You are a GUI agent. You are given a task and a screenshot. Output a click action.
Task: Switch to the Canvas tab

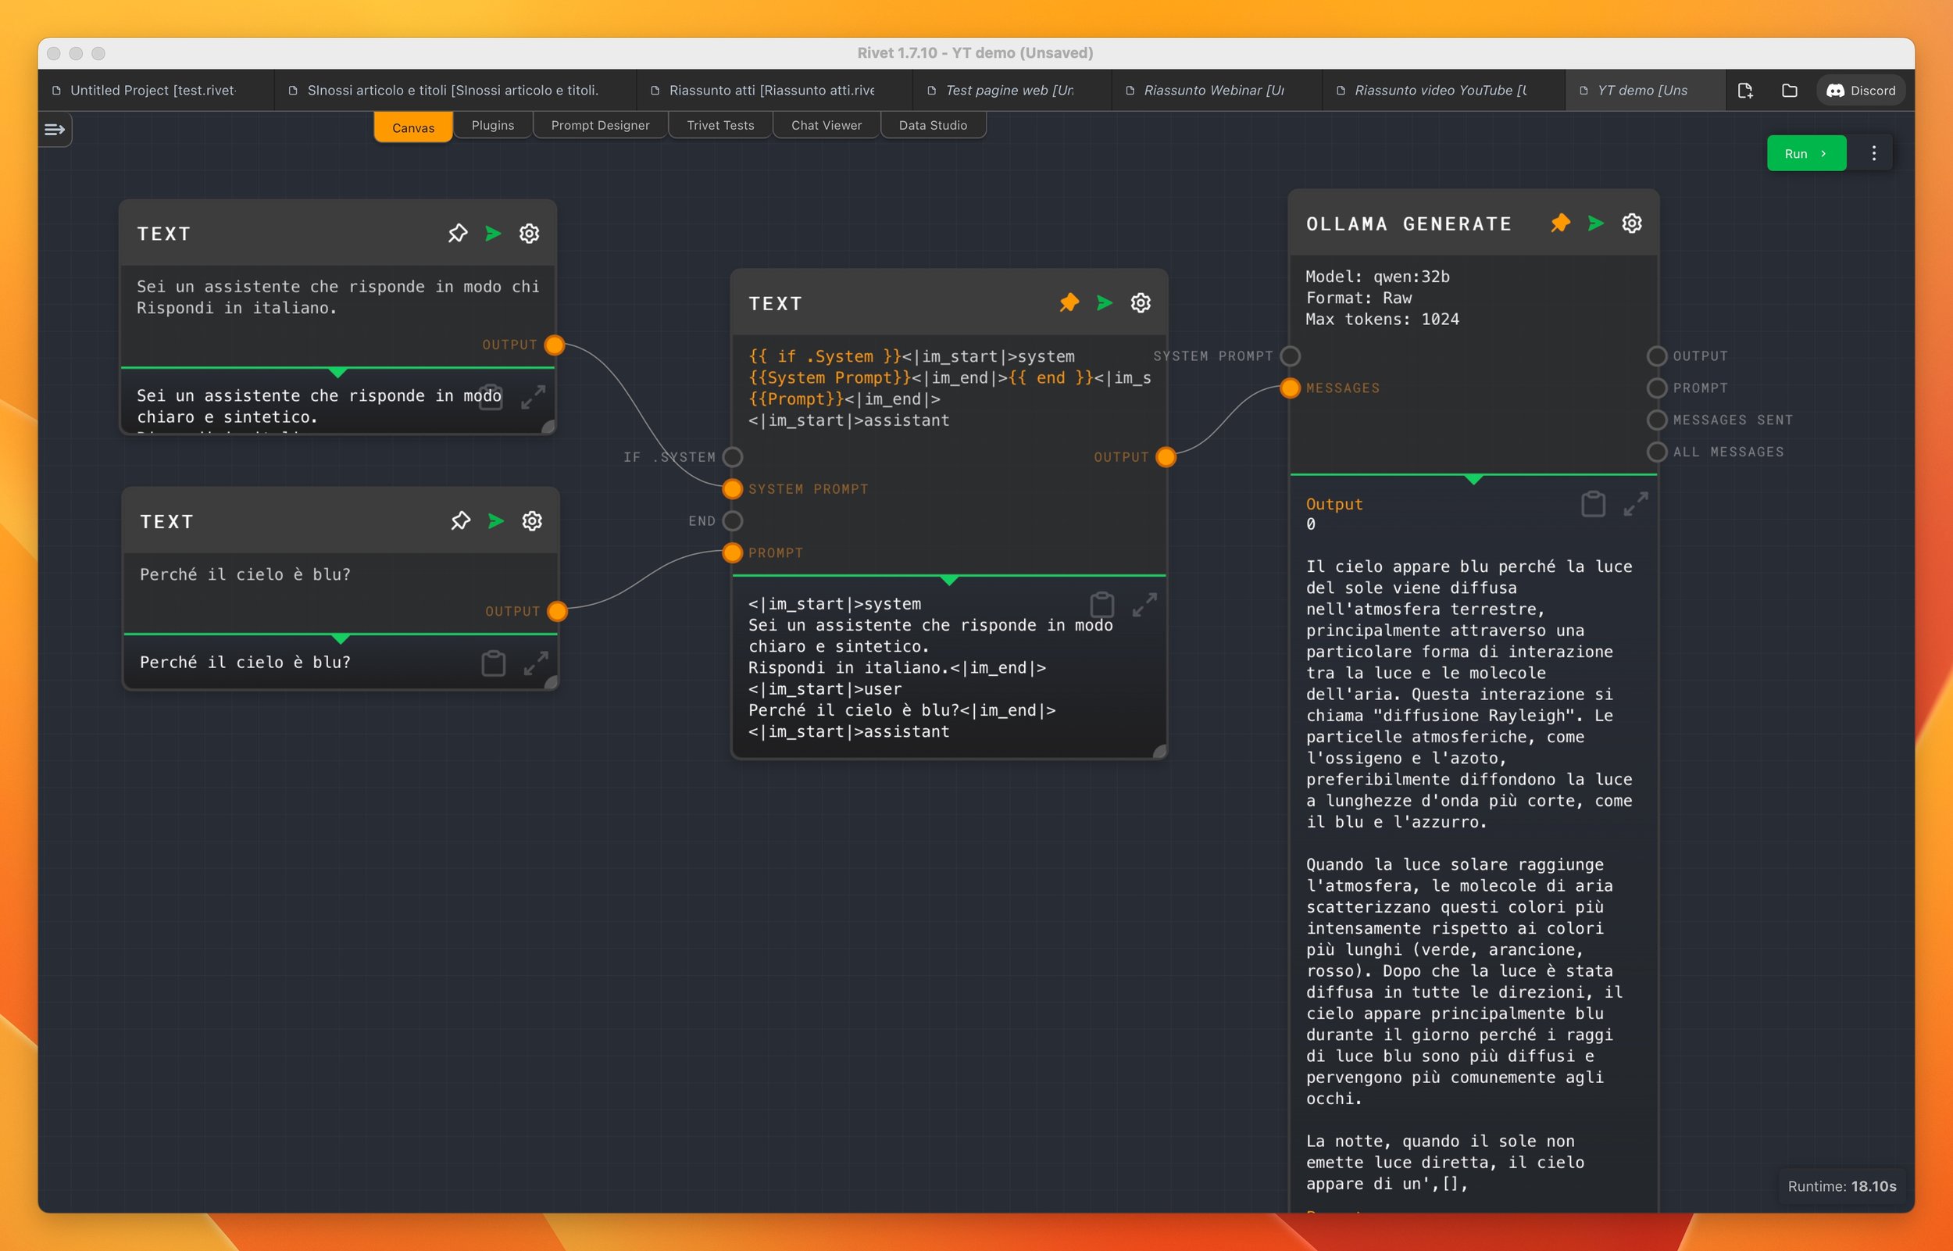[413, 127]
